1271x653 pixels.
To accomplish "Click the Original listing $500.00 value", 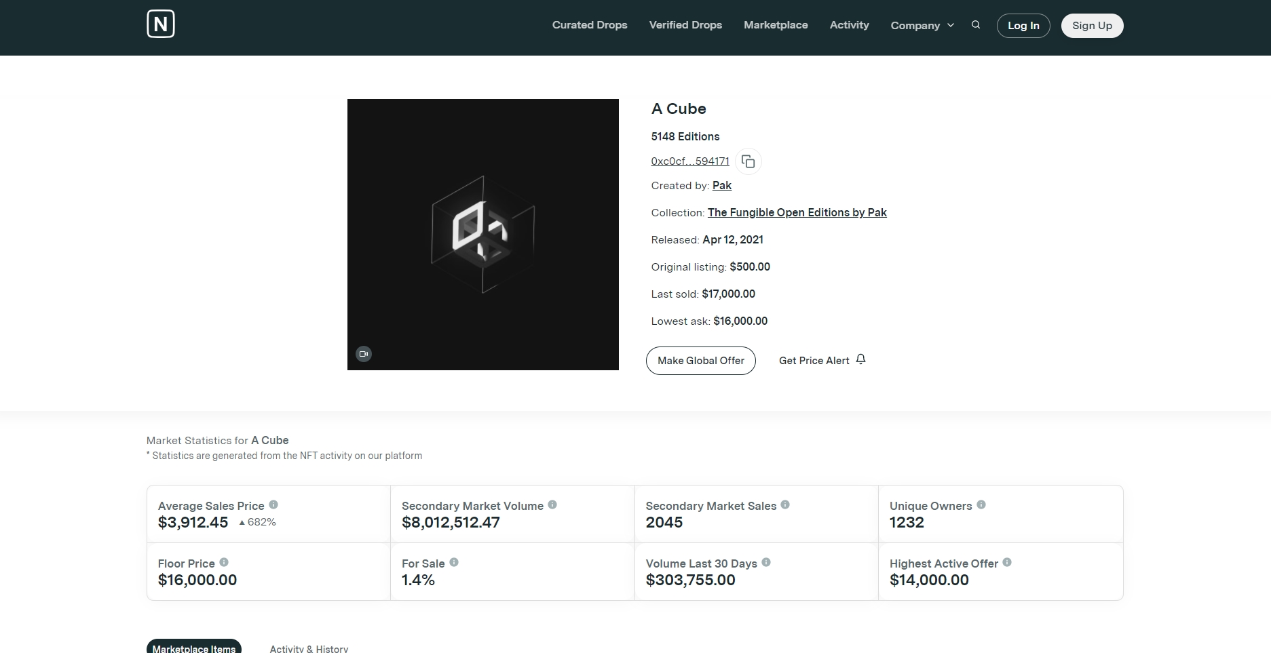I will [750, 267].
